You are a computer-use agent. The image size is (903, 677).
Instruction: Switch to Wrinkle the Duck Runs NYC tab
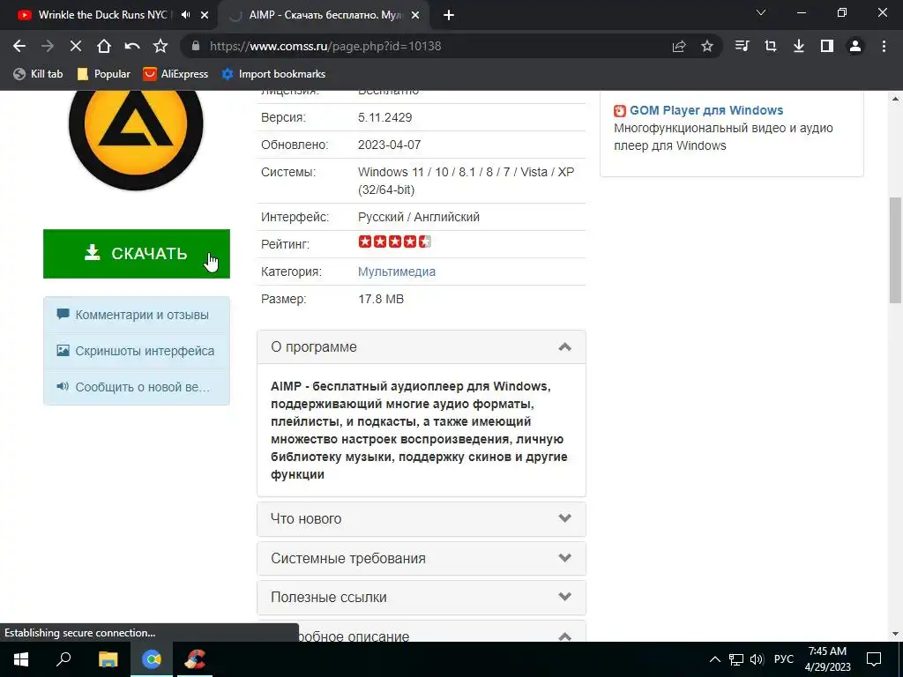[102, 15]
